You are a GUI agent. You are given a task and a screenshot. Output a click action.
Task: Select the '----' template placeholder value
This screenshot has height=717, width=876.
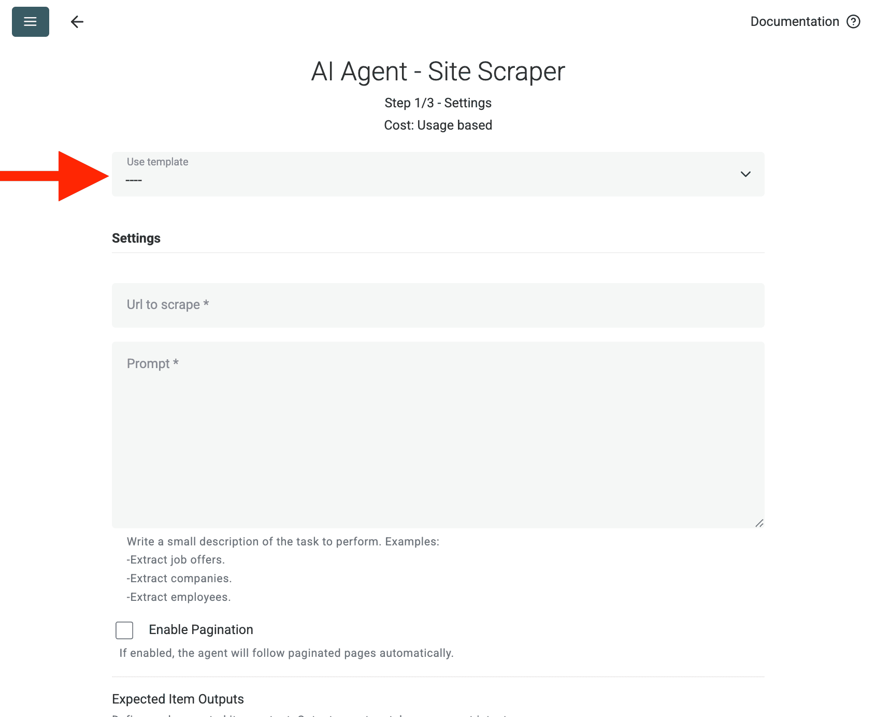[134, 179]
